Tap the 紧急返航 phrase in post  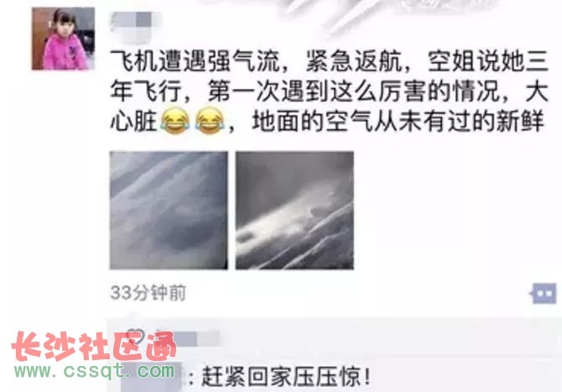coord(353,61)
